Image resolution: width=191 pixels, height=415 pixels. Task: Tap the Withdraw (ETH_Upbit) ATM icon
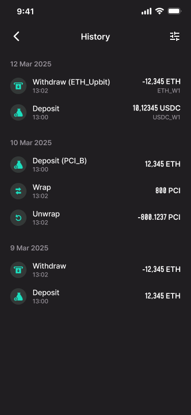pos(18,86)
